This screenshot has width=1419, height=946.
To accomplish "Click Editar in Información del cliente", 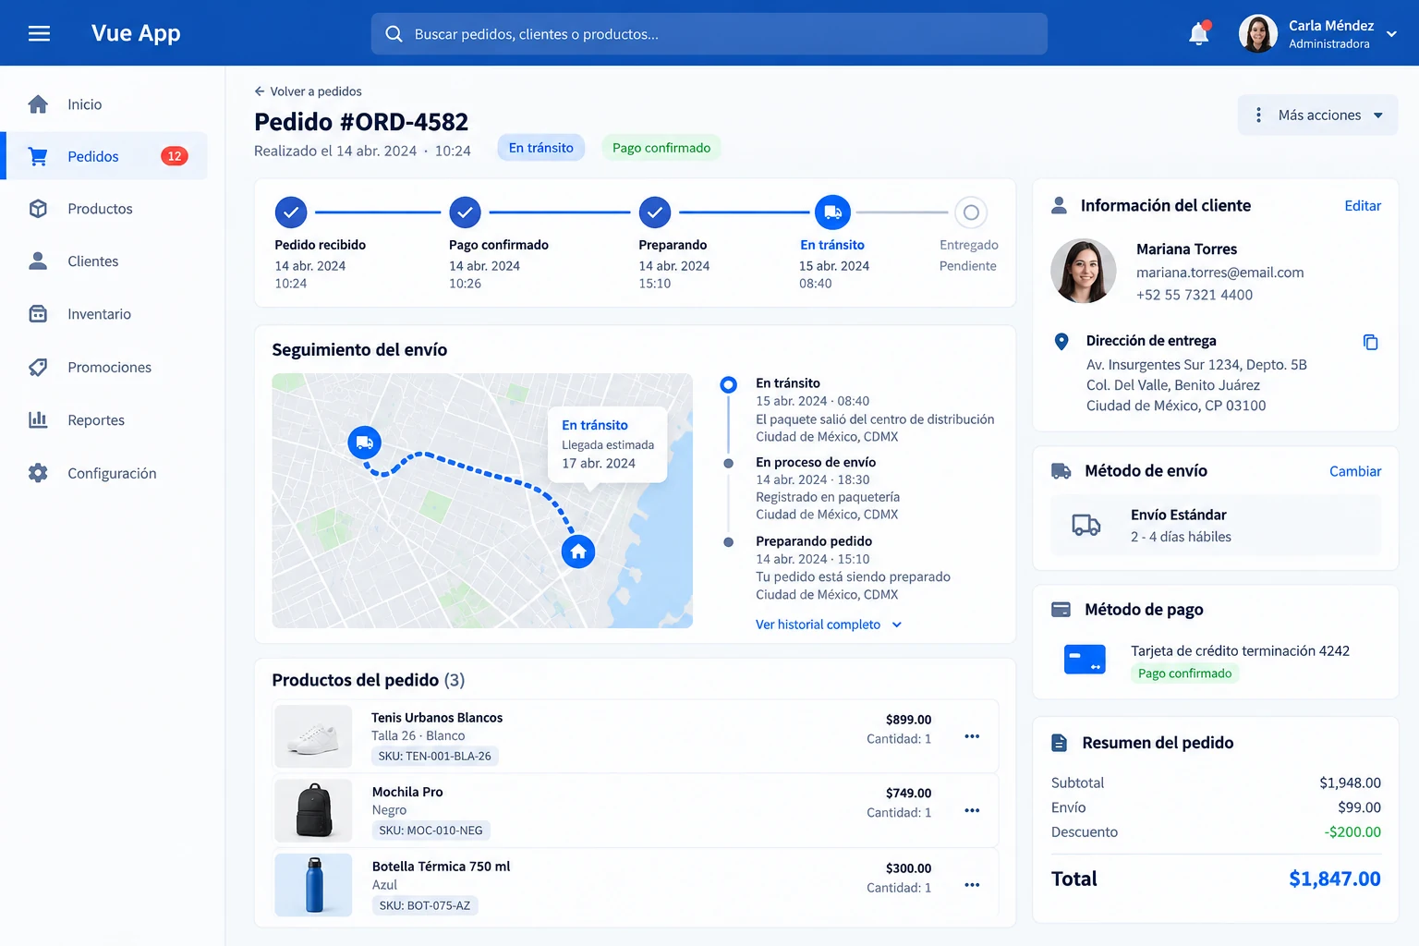I will (1363, 206).
